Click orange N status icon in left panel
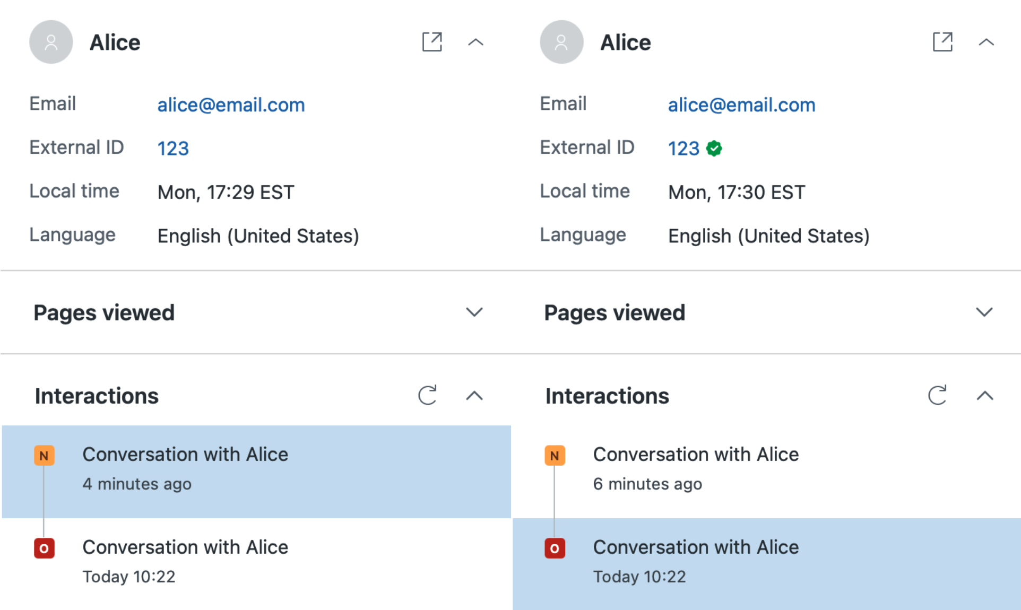Viewport: 1021px width, 610px height. click(44, 455)
